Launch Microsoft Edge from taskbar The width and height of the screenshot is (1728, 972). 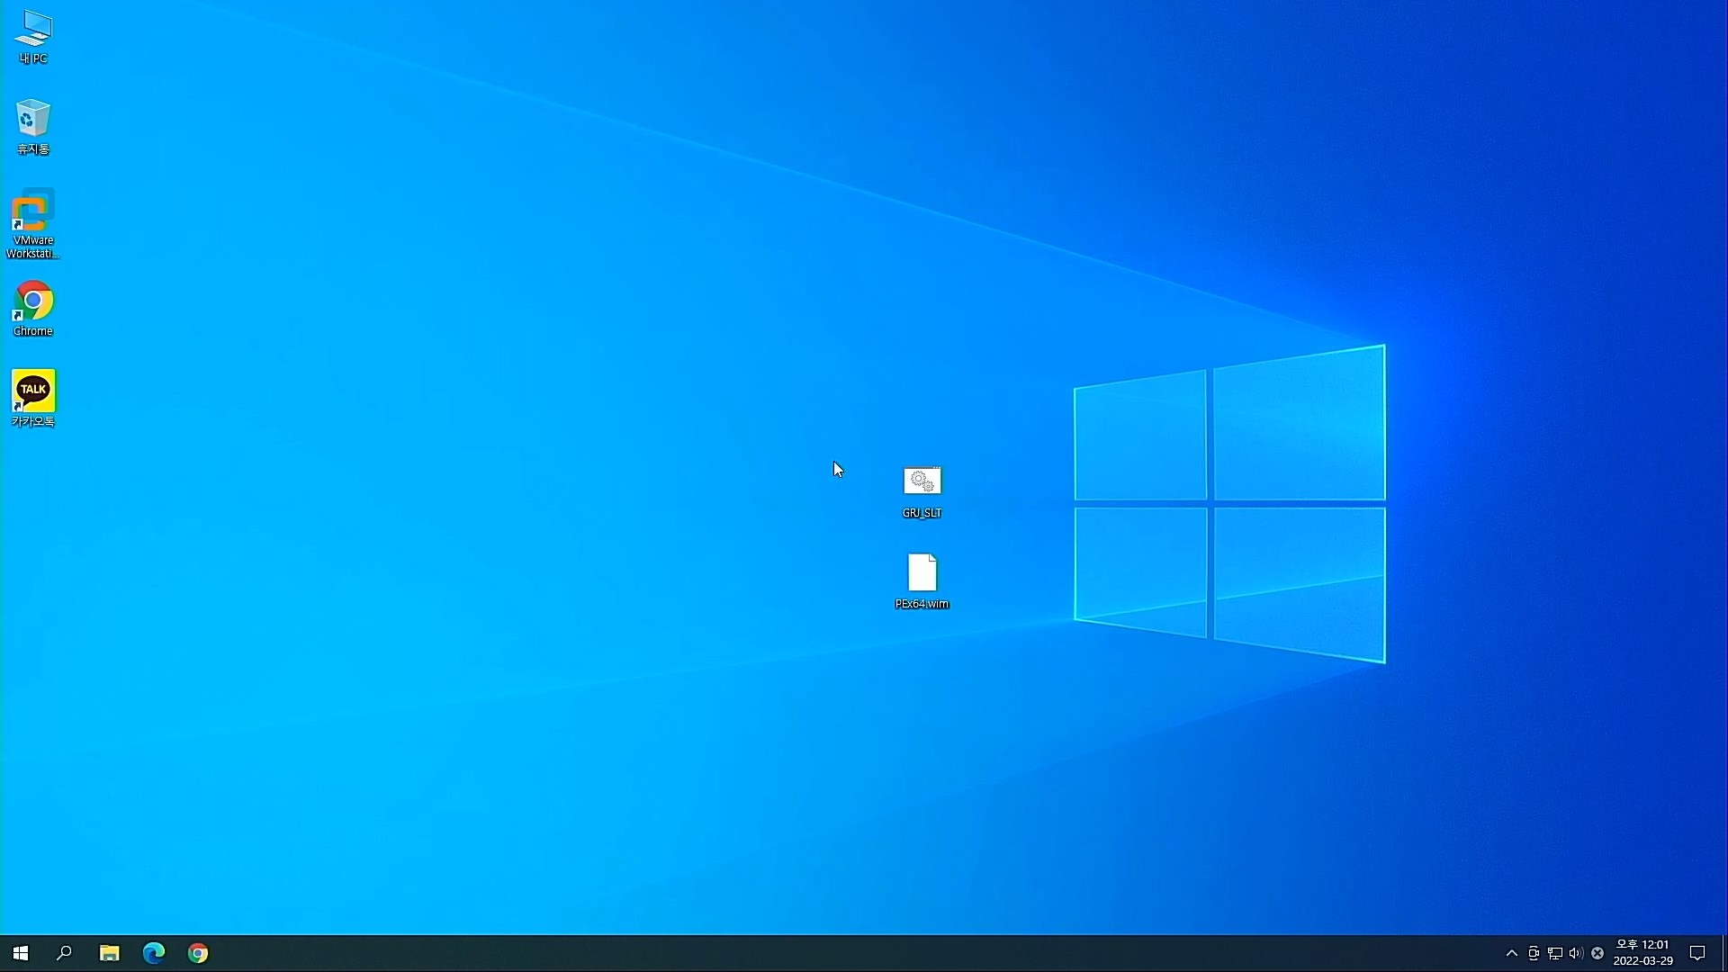154,953
